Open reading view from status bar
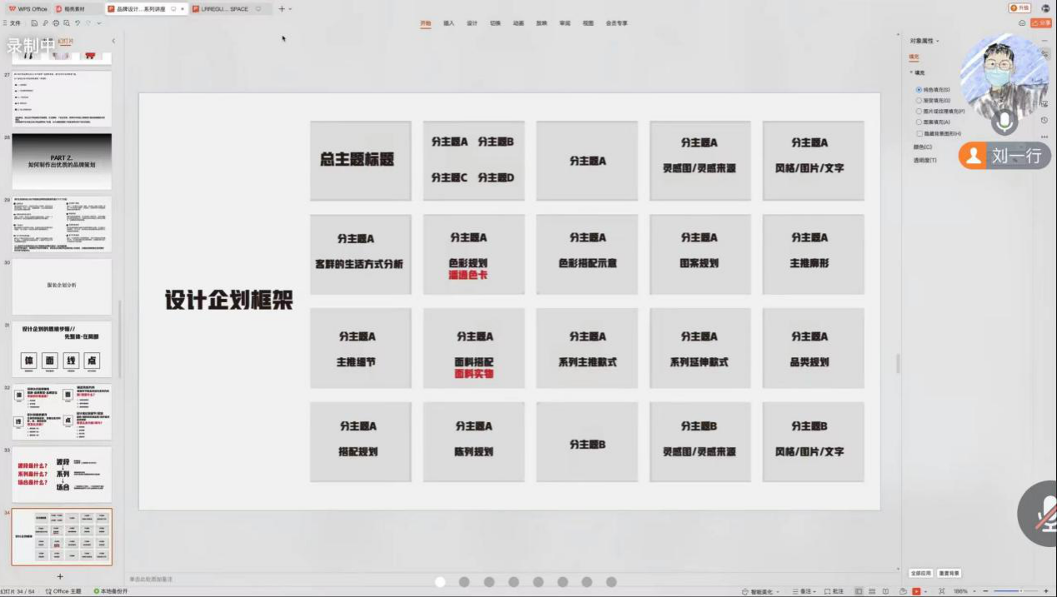1057x597 pixels. tap(887, 591)
